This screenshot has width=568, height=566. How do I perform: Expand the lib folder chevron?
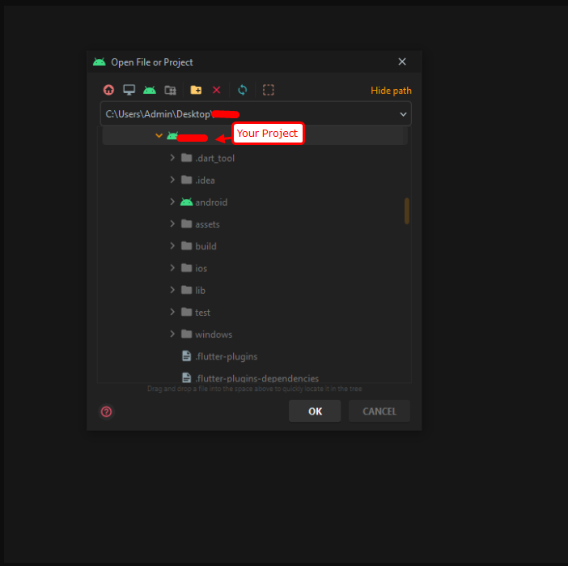point(172,290)
